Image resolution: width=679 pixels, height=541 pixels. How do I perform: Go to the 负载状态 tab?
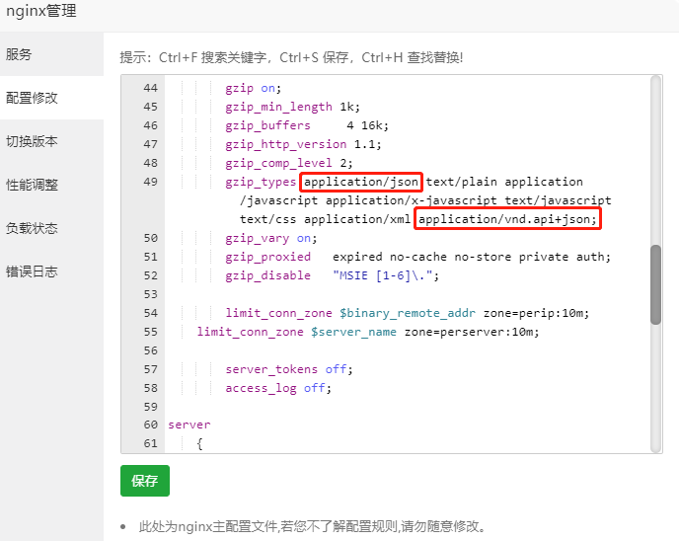[x=33, y=228]
